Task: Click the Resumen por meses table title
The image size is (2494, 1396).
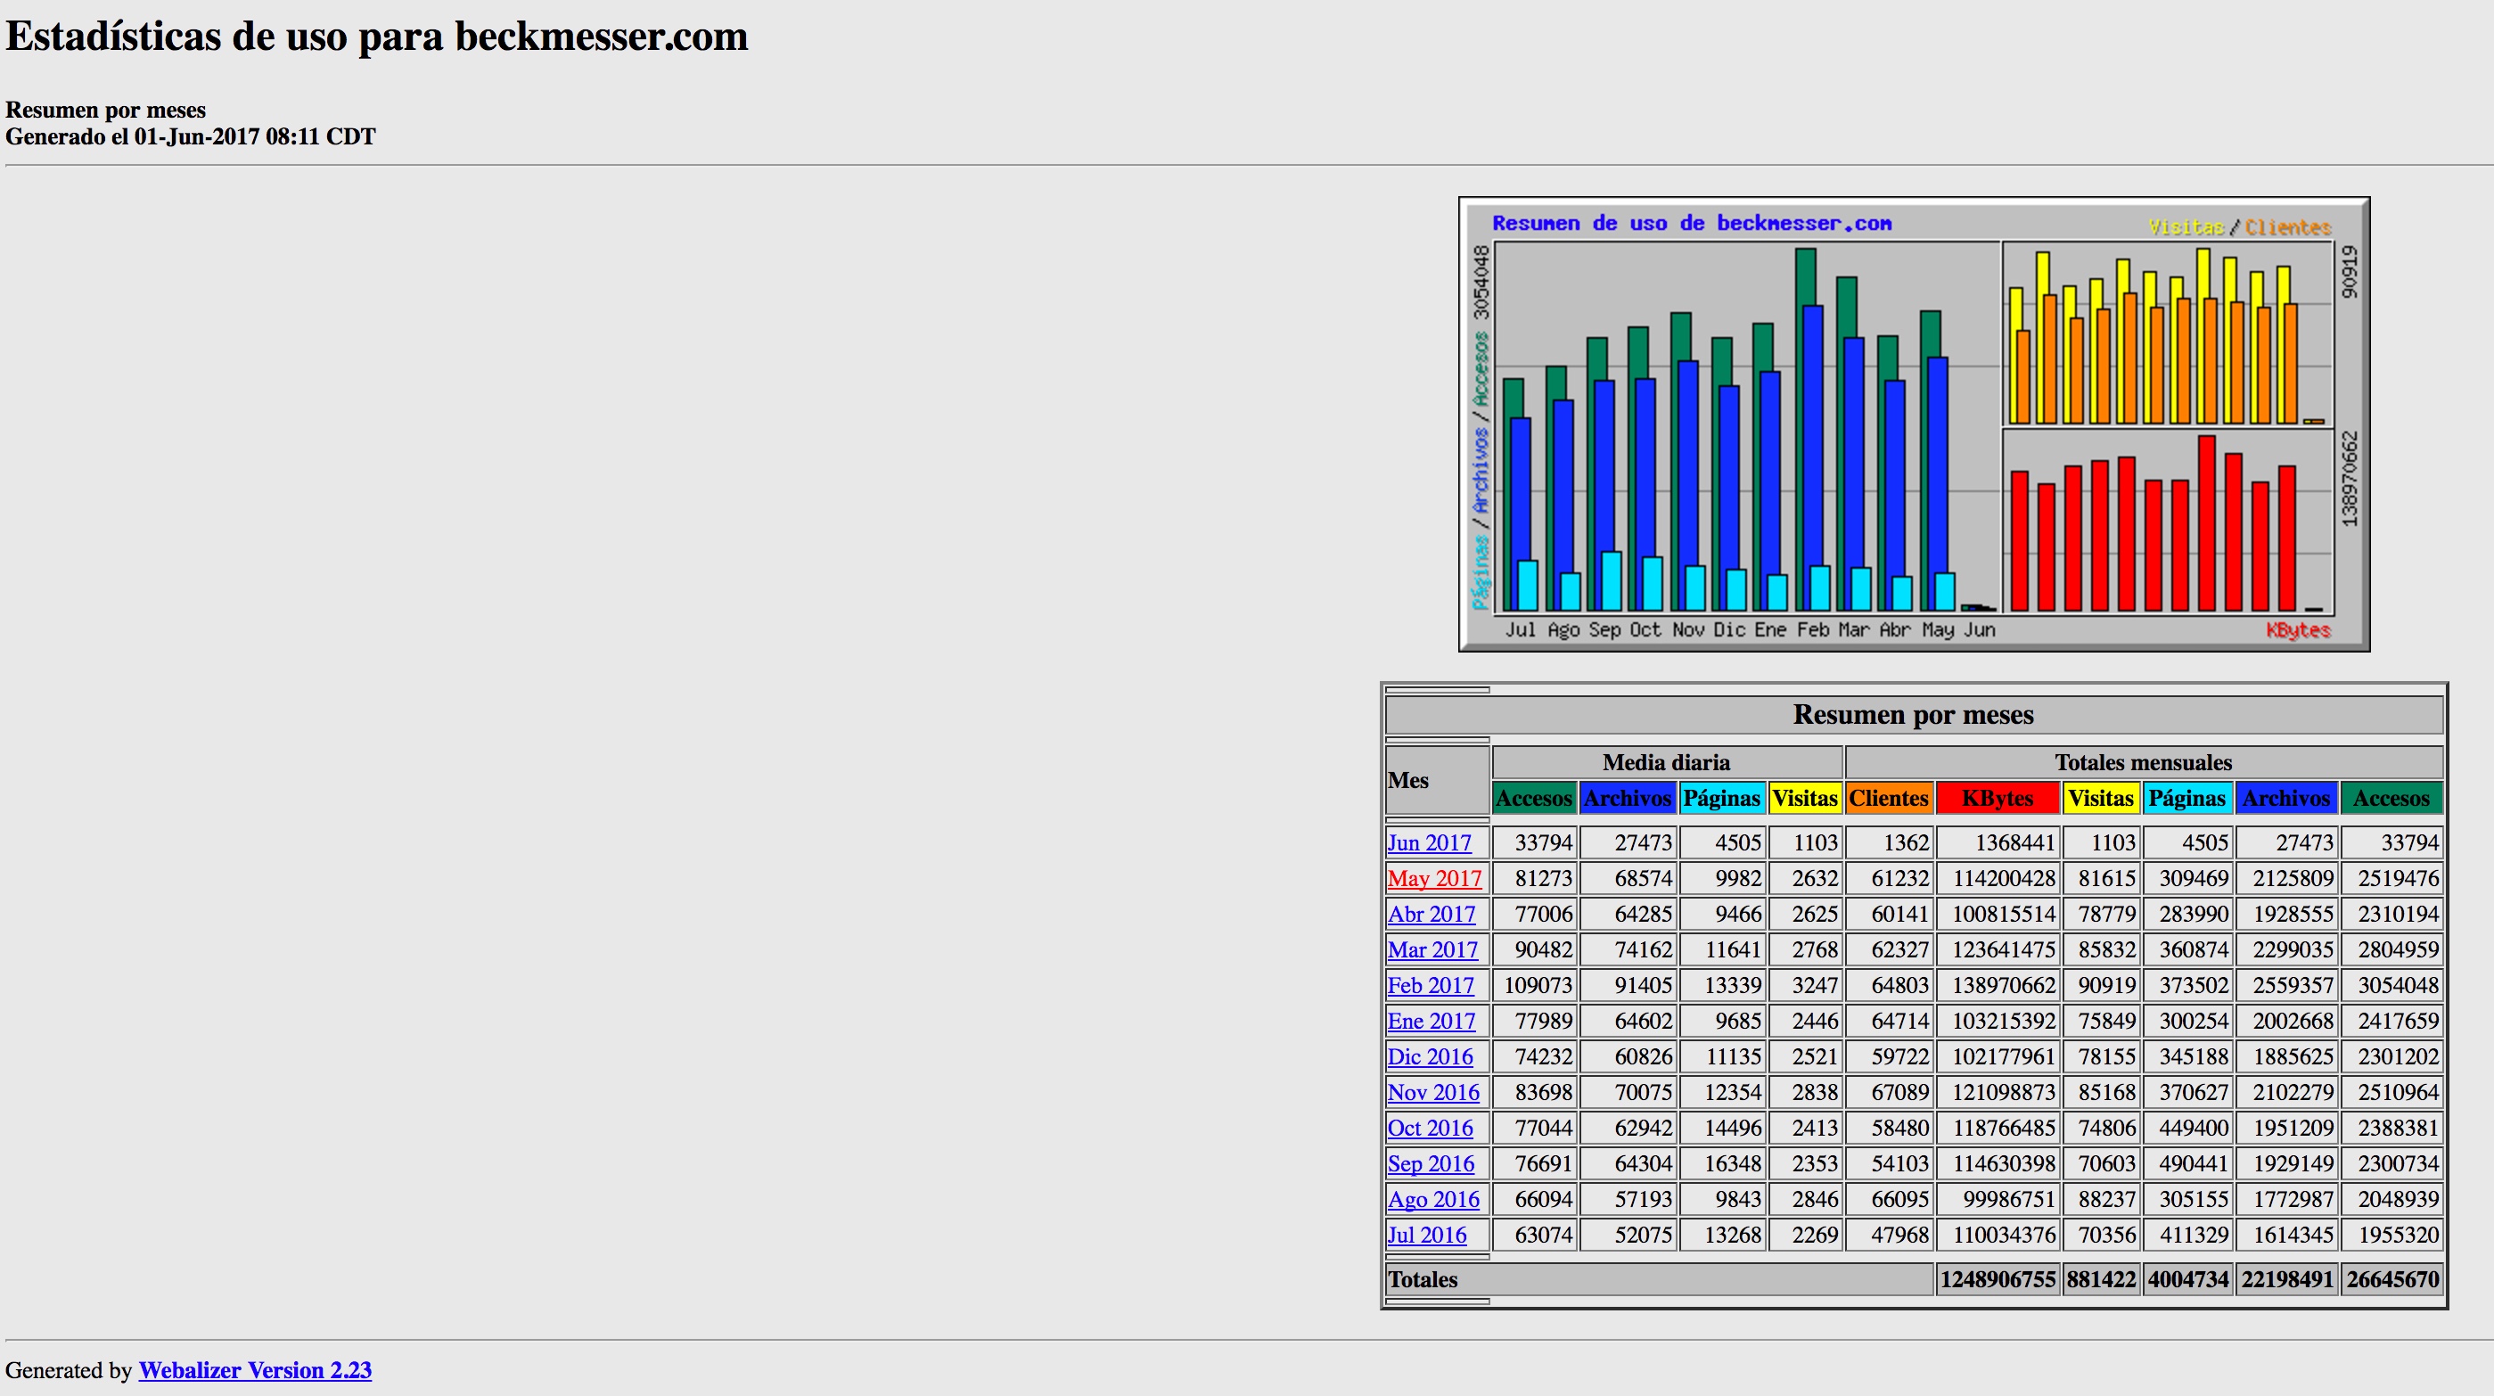Action: pyautogui.click(x=1913, y=716)
